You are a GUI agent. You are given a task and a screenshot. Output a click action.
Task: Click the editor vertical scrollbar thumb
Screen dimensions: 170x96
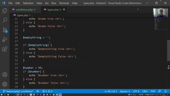coord(168,50)
